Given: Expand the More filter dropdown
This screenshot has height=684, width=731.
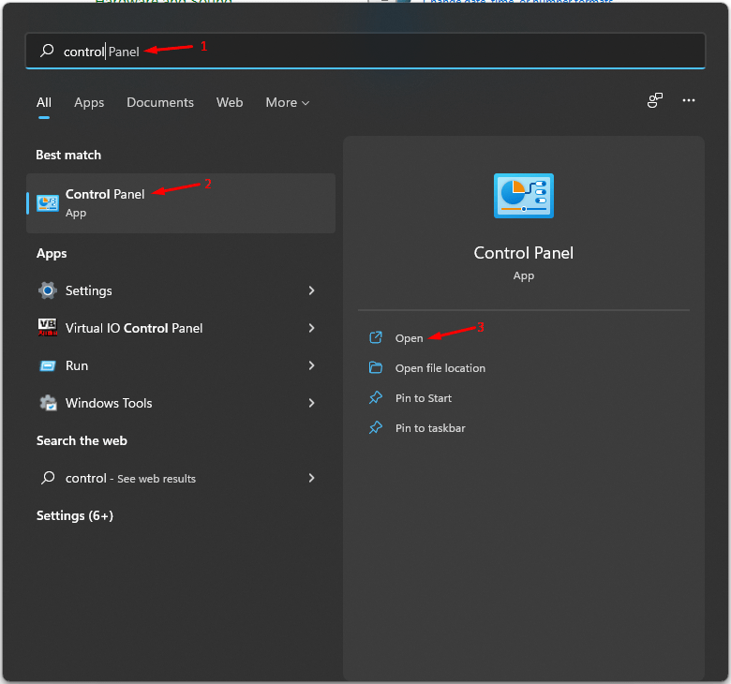Looking at the screenshot, I should coord(287,102).
